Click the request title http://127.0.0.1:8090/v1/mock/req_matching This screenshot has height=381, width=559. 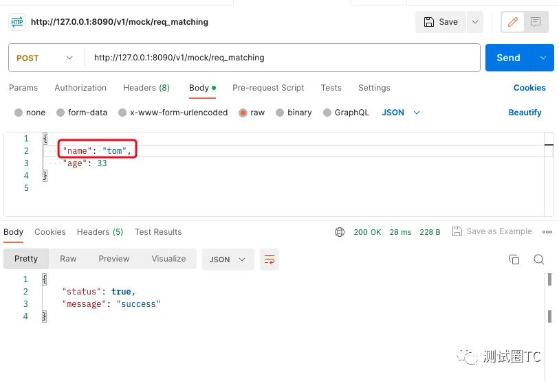pyautogui.click(x=120, y=22)
